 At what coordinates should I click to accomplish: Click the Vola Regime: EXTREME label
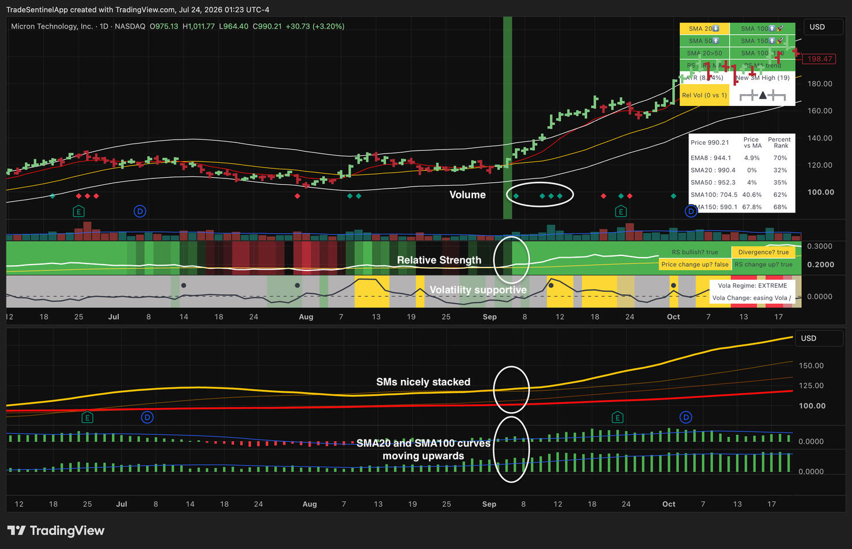752,286
